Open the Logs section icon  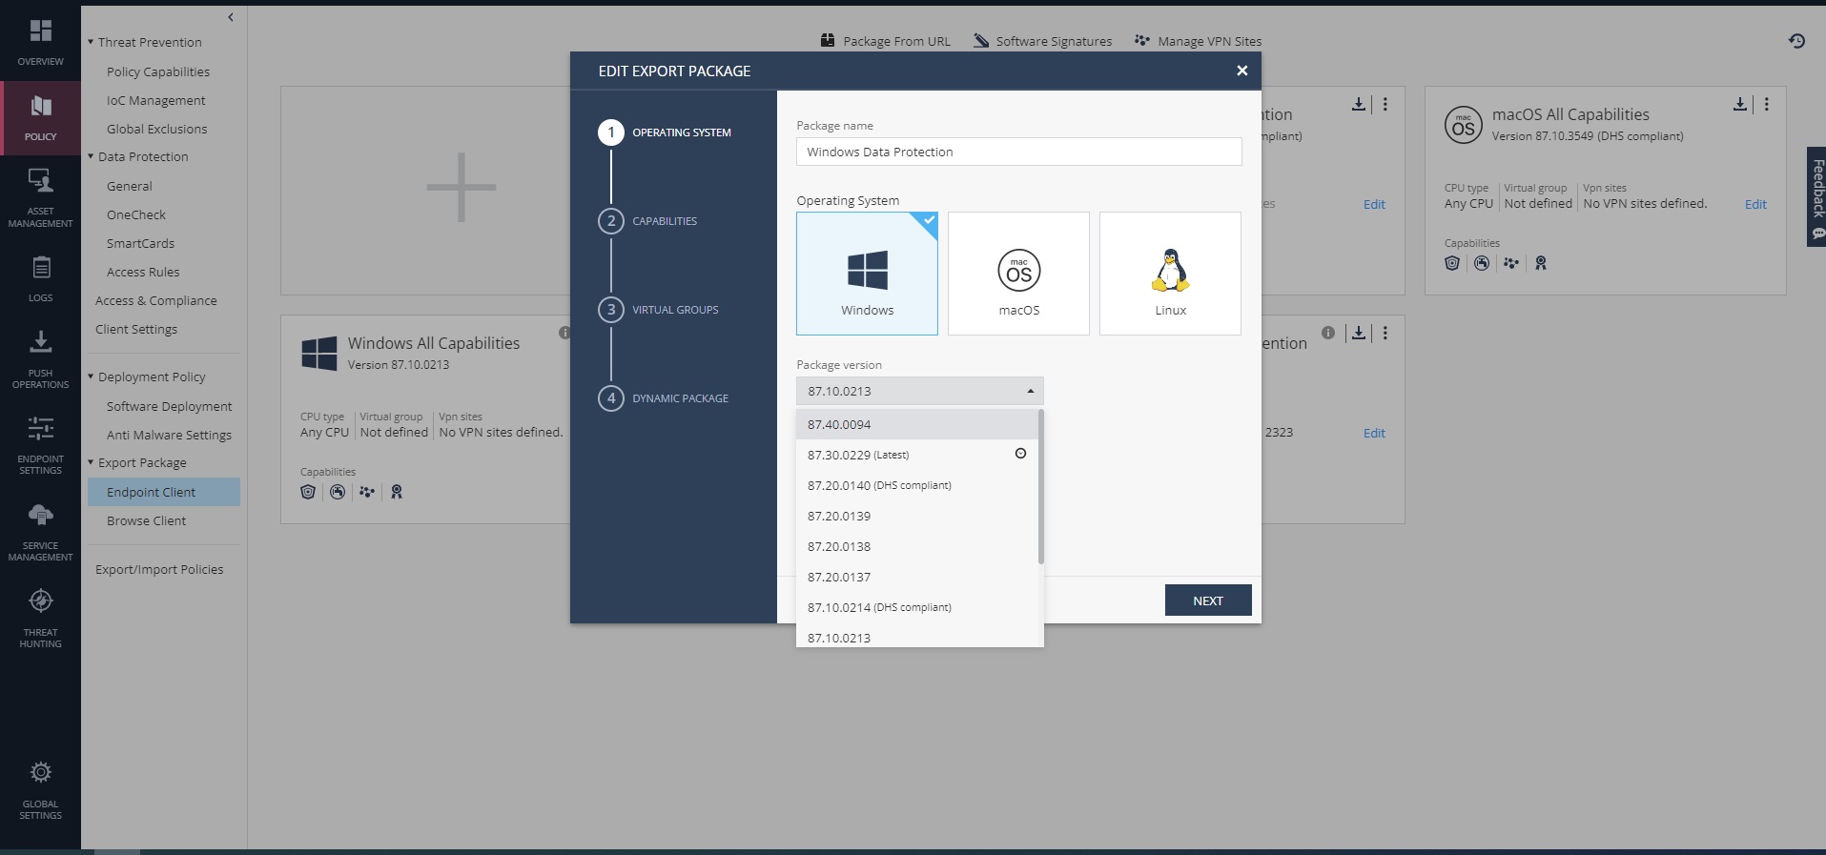point(40,268)
